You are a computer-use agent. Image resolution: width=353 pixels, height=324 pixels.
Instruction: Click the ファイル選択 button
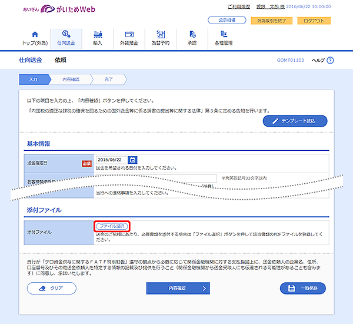[x=112, y=226]
